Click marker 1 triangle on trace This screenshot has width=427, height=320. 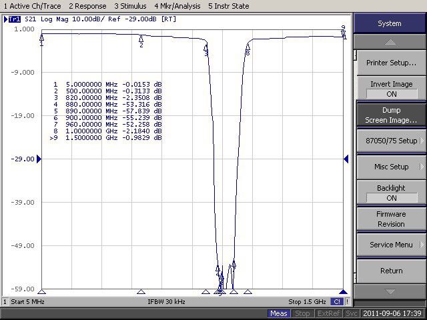point(41,37)
